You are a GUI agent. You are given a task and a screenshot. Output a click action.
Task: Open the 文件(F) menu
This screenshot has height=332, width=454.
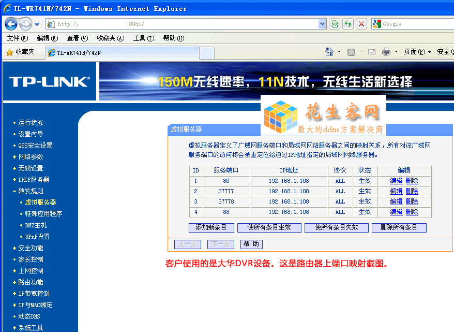point(18,38)
